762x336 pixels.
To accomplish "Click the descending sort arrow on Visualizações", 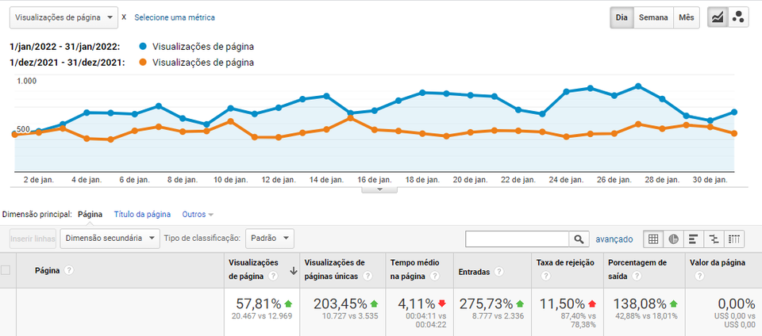I will (293, 272).
